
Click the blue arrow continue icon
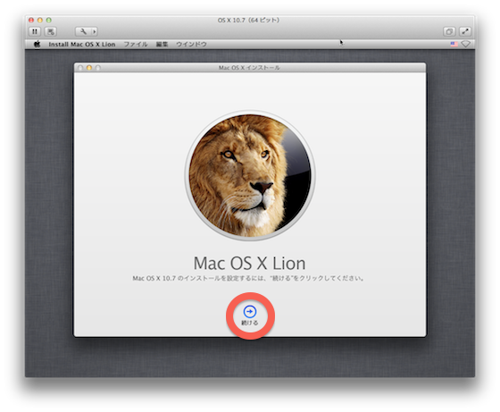click(250, 312)
